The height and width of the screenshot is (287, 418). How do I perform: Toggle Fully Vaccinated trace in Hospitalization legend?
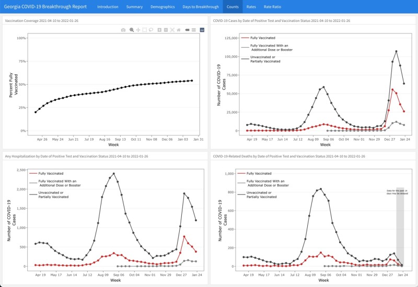pyautogui.click(x=47, y=174)
